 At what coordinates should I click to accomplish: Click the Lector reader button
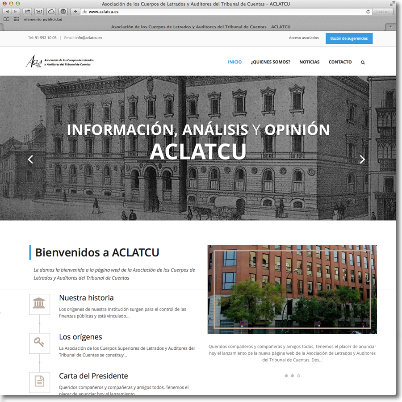[x=382, y=12]
